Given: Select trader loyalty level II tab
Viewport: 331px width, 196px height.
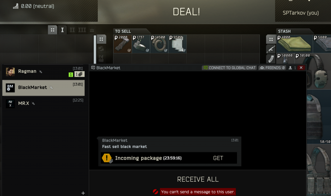Looking at the screenshot, I should tap(72, 30).
